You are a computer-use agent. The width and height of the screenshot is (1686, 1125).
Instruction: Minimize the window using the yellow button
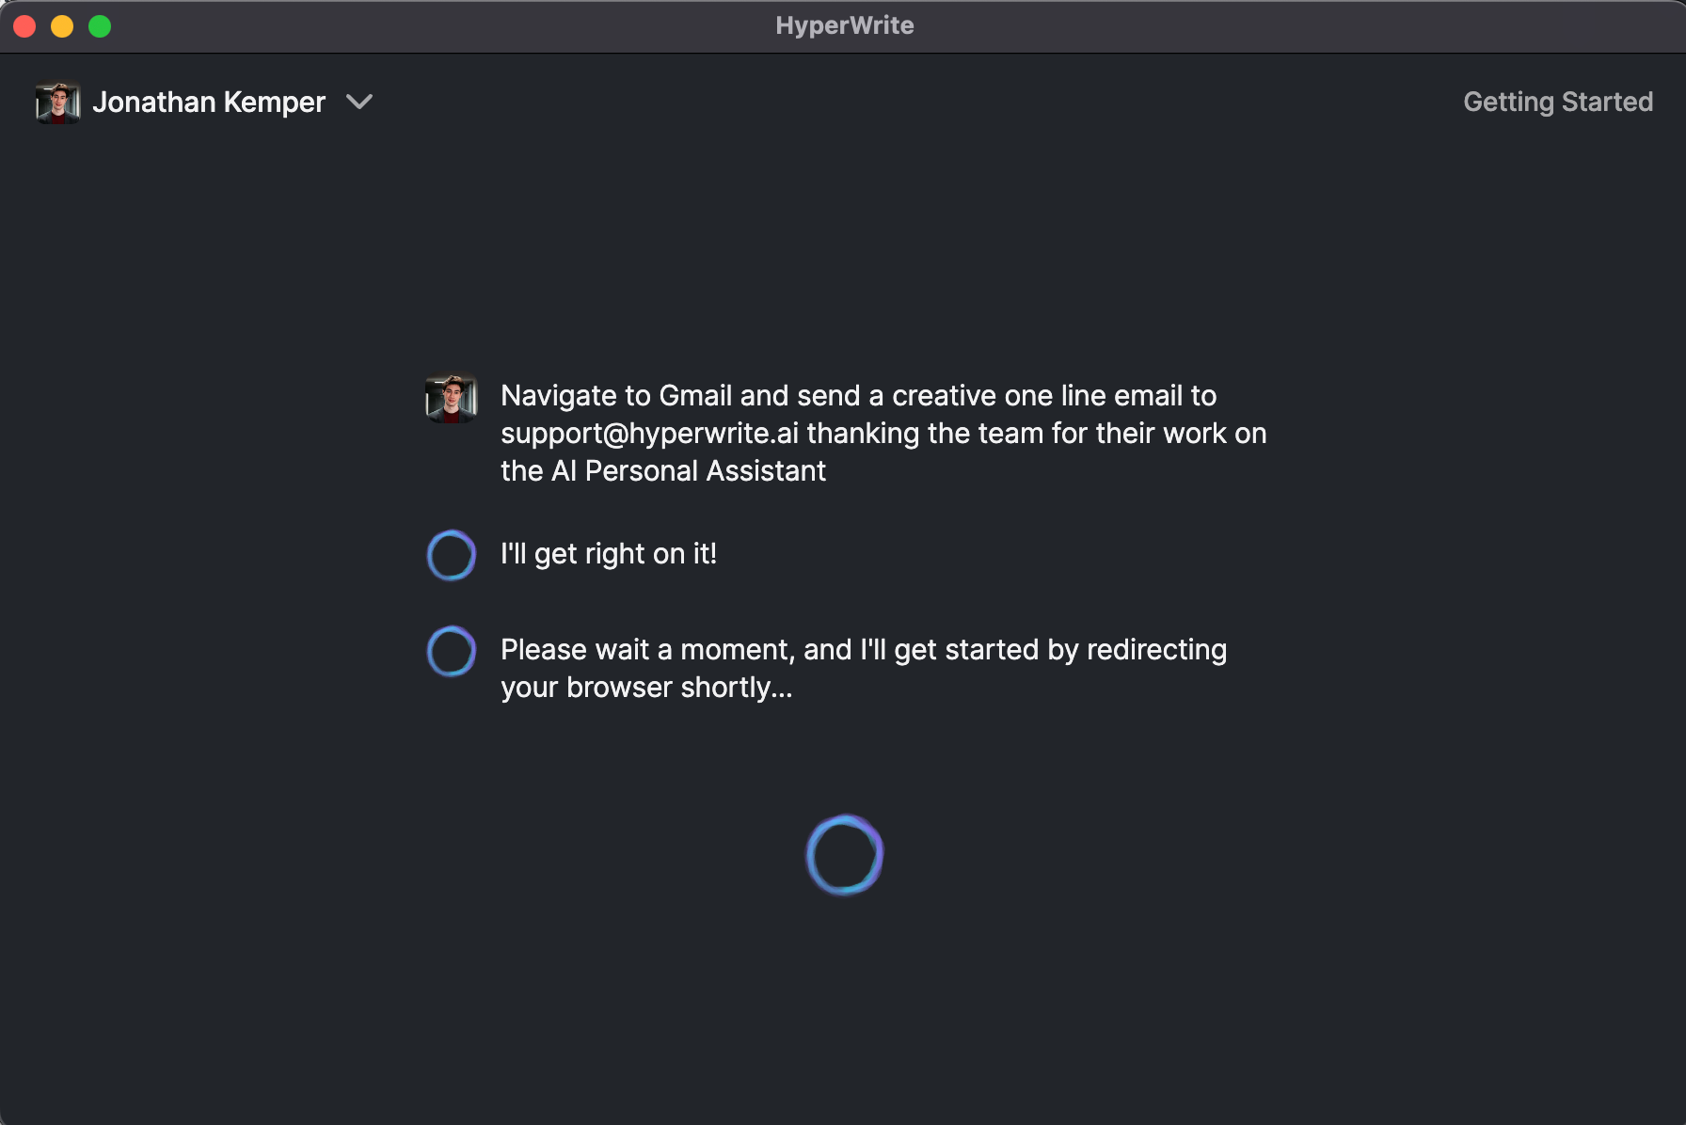62,26
